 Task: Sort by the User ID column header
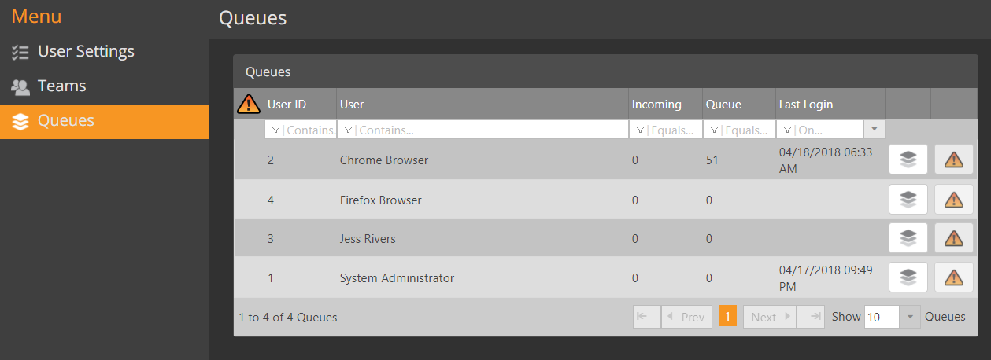(287, 104)
